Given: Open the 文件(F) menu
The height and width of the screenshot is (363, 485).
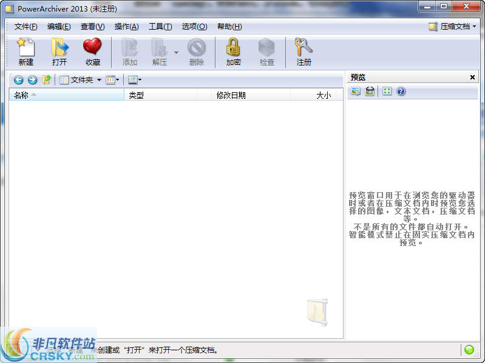Looking at the screenshot, I should coord(25,27).
